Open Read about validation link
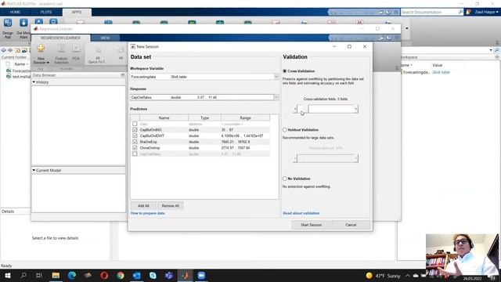This screenshot has height=282, width=501. click(301, 213)
